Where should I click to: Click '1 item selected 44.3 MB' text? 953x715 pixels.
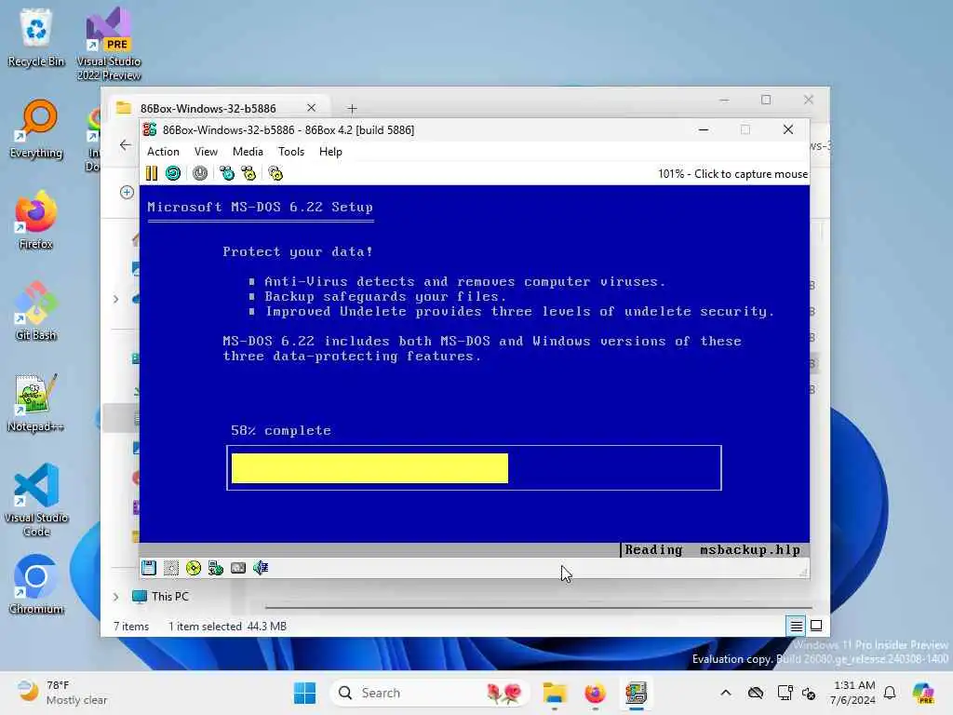tap(227, 627)
